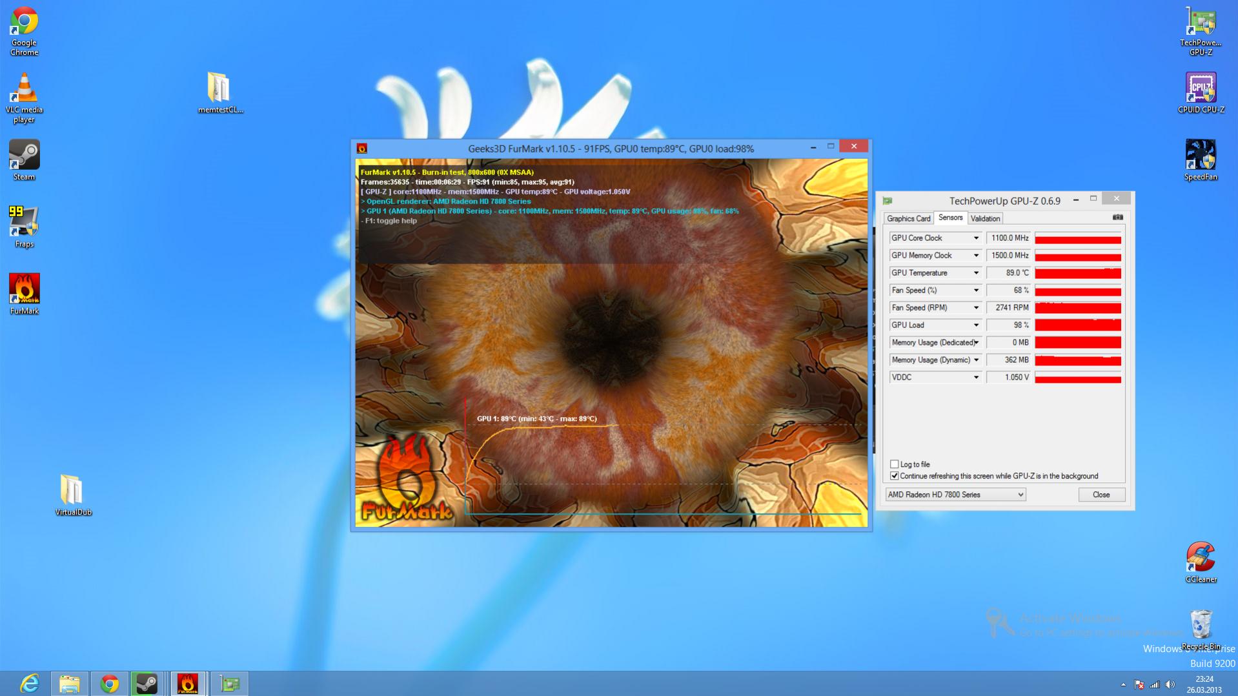Click the FurMark window title bar icon
The image size is (1238, 696).
coord(362,148)
